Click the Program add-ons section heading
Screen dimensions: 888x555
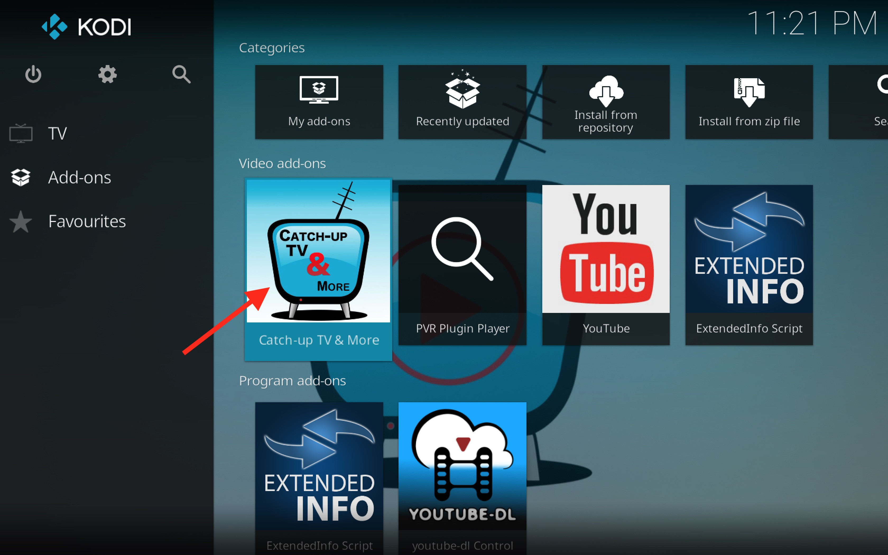[292, 381]
